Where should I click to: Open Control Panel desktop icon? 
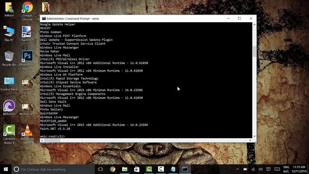9,84
